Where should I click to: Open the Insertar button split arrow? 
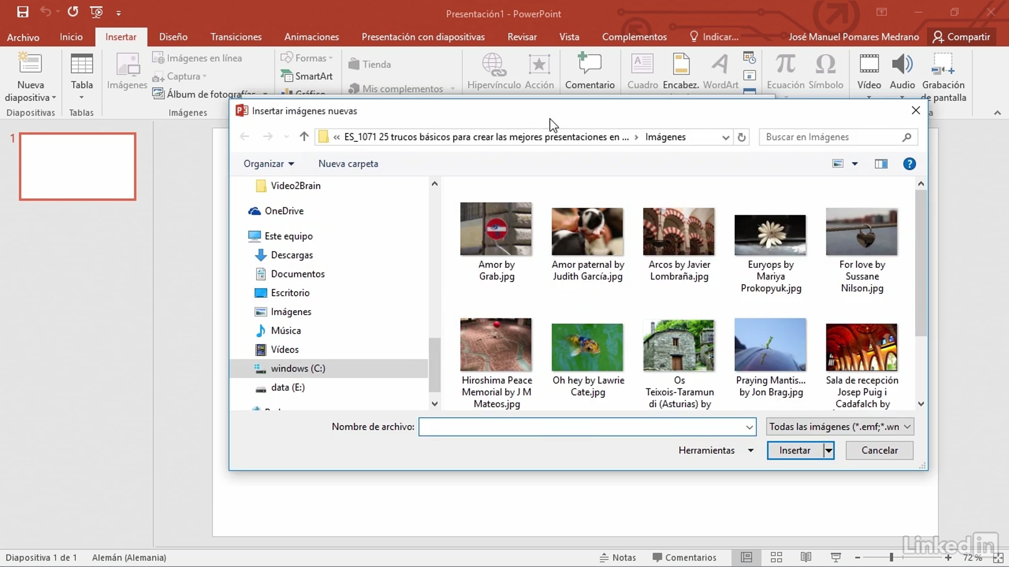coord(829,450)
